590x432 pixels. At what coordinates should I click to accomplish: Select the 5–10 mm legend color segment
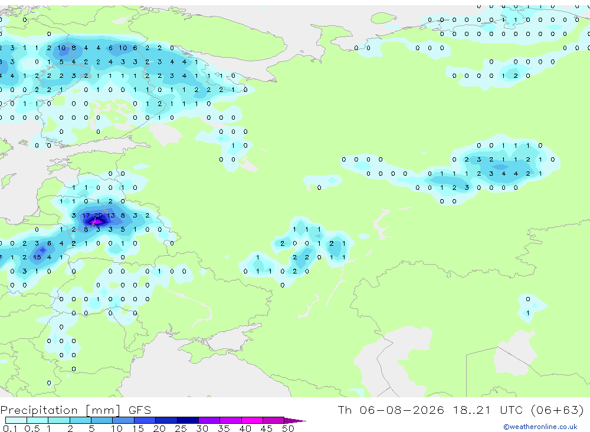pos(102,420)
